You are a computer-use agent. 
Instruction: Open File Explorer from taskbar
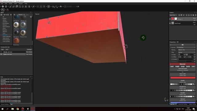13,109
